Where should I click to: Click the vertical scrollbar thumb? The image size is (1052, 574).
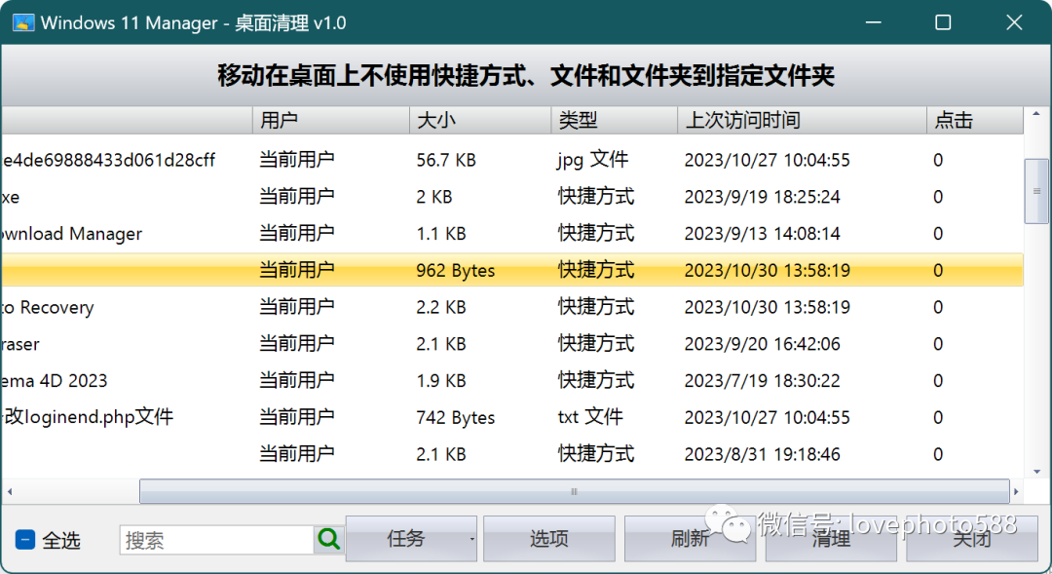[1036, 191]
